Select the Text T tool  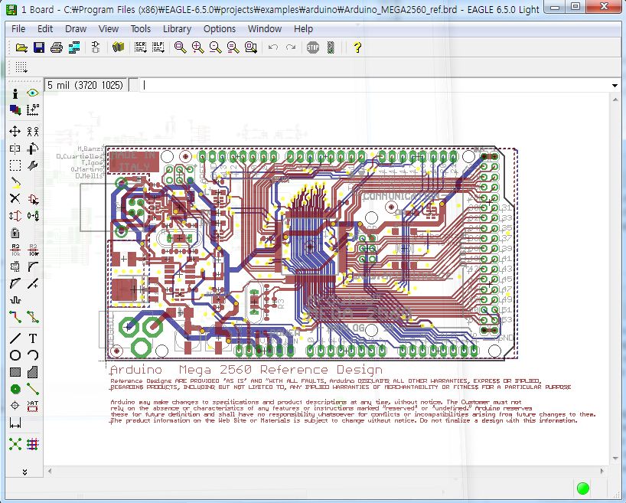tap(33, 339)
